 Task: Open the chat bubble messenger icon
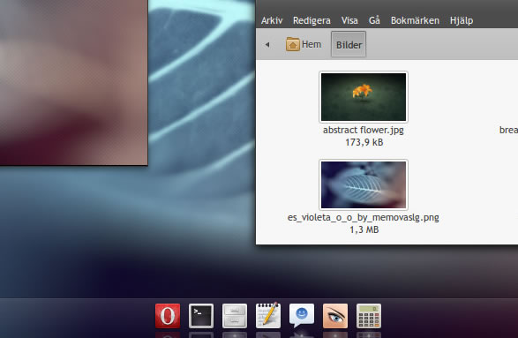point(302,316)
